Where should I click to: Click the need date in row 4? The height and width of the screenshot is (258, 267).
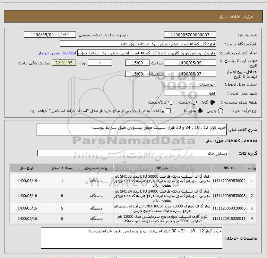[x=27, y=219]
